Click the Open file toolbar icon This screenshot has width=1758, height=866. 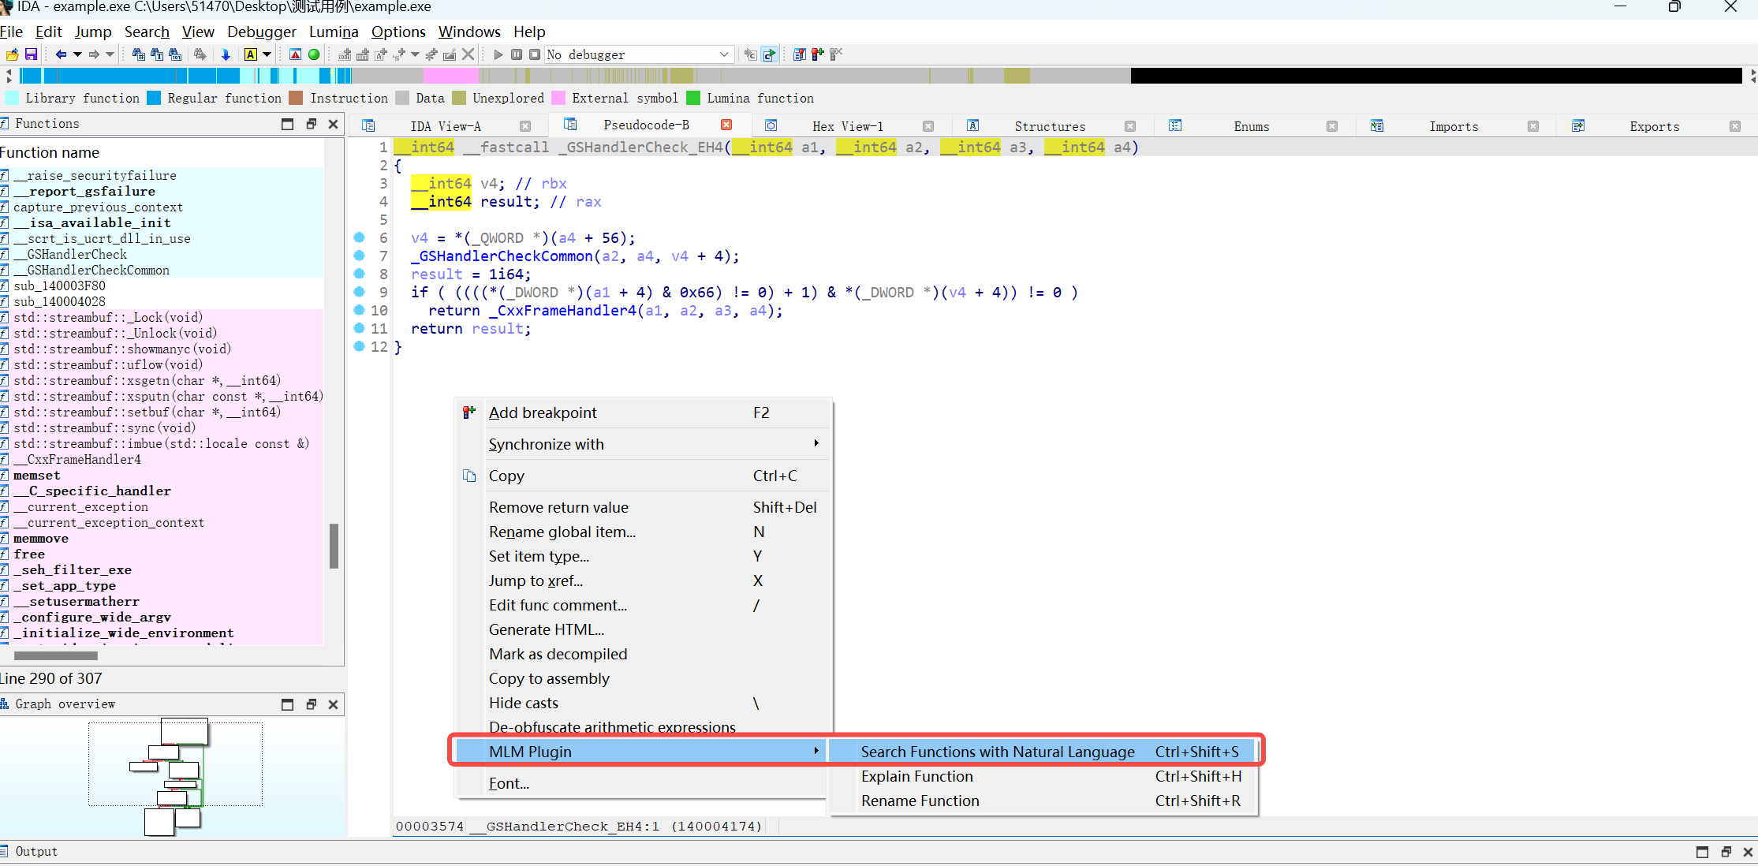click(x=13, y=54)
